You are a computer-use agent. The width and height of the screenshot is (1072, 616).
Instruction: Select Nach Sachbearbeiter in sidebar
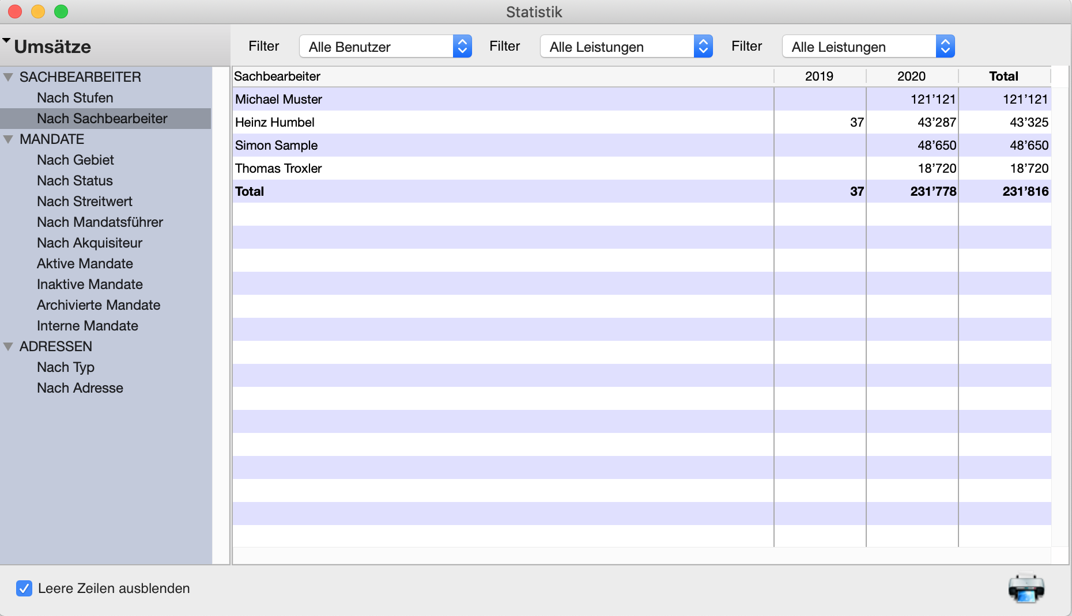click(x=102, y=119)
